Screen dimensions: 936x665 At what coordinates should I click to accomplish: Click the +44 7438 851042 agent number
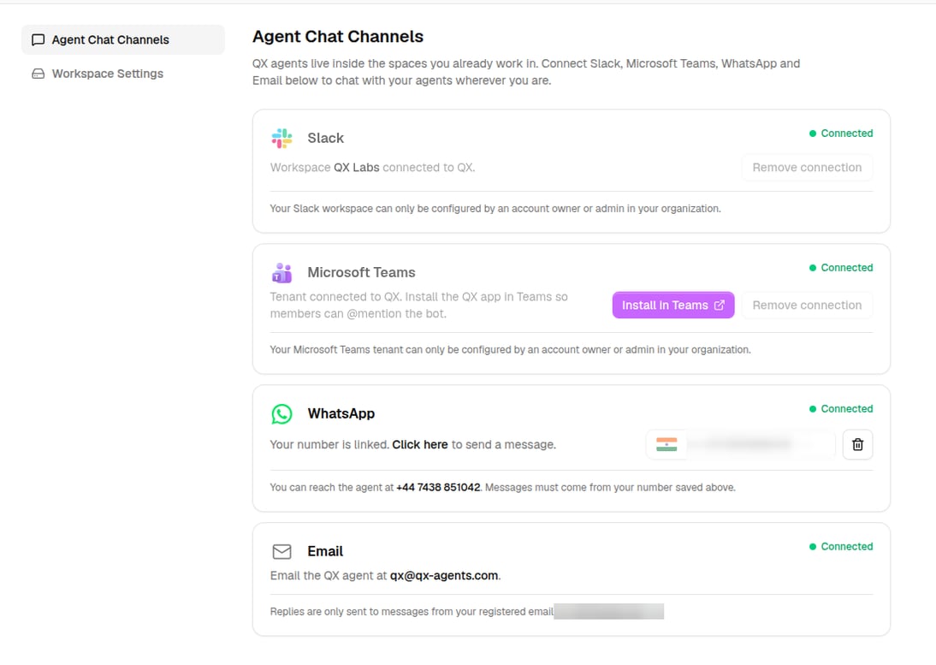coord(438,488)
